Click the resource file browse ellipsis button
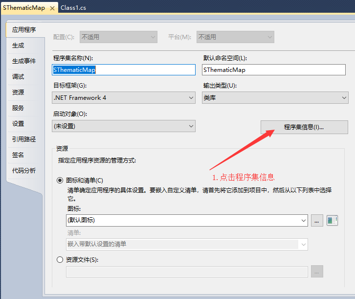The width and height of the screenshot is (355, 299). (x=317, y=272)
